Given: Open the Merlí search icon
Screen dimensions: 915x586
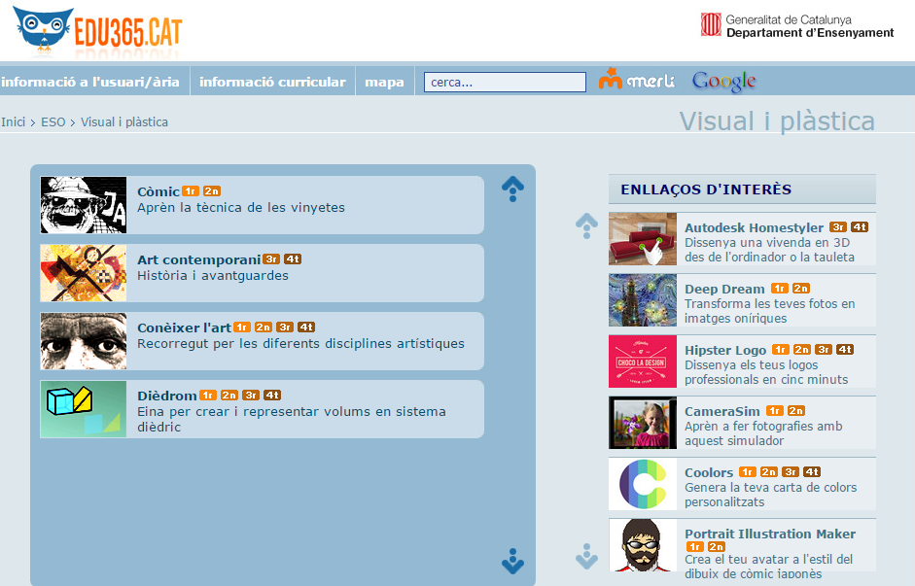Looking at the screenshot, I should pos(637,81).
